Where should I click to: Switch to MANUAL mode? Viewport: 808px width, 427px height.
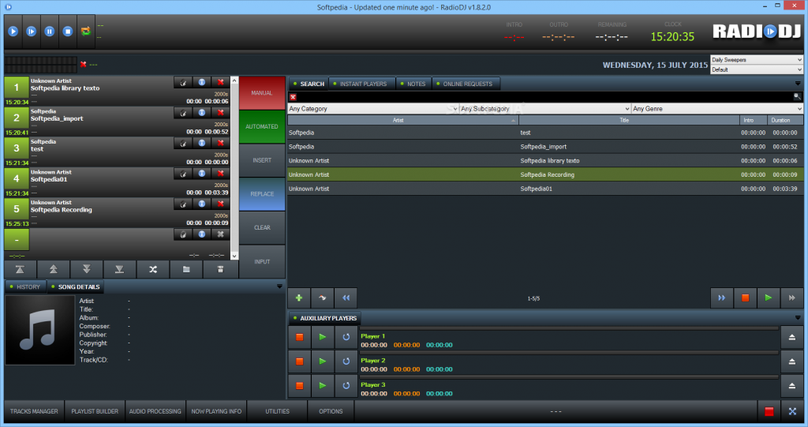click(x=262, y=93)
